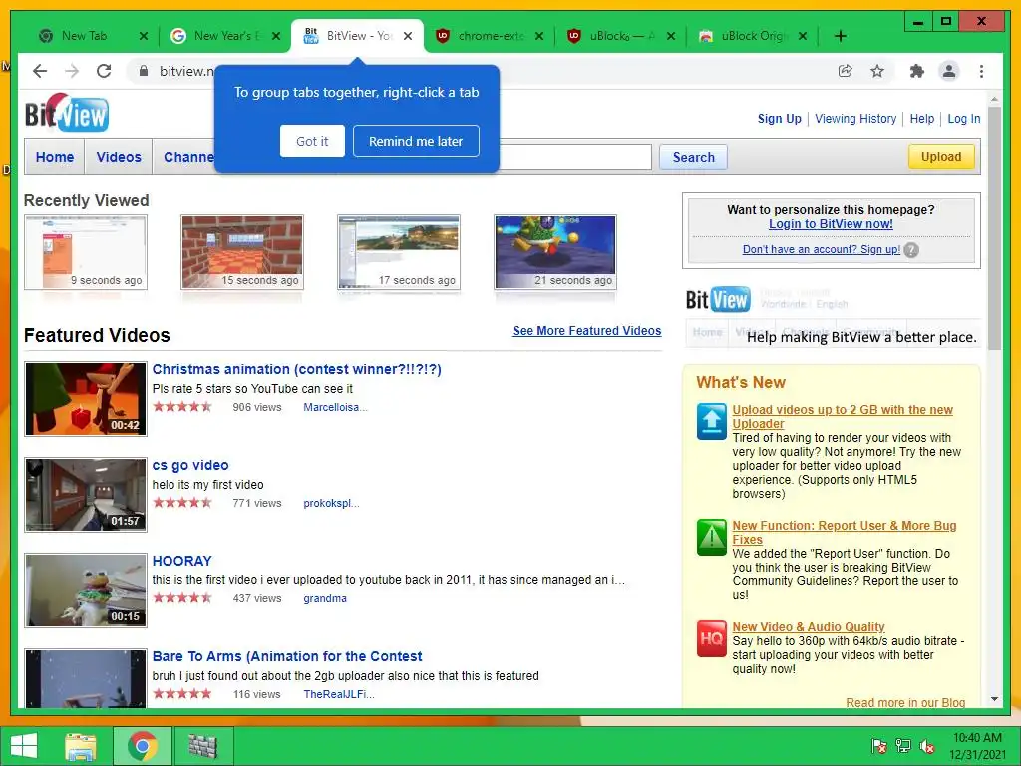Click the blue upload arrow icon
Image resolution: width=1021 pixels, height=766 pixels.
711,422
